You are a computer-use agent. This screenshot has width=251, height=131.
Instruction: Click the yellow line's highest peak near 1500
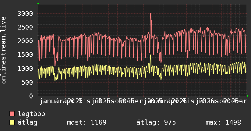pos(151,55)
